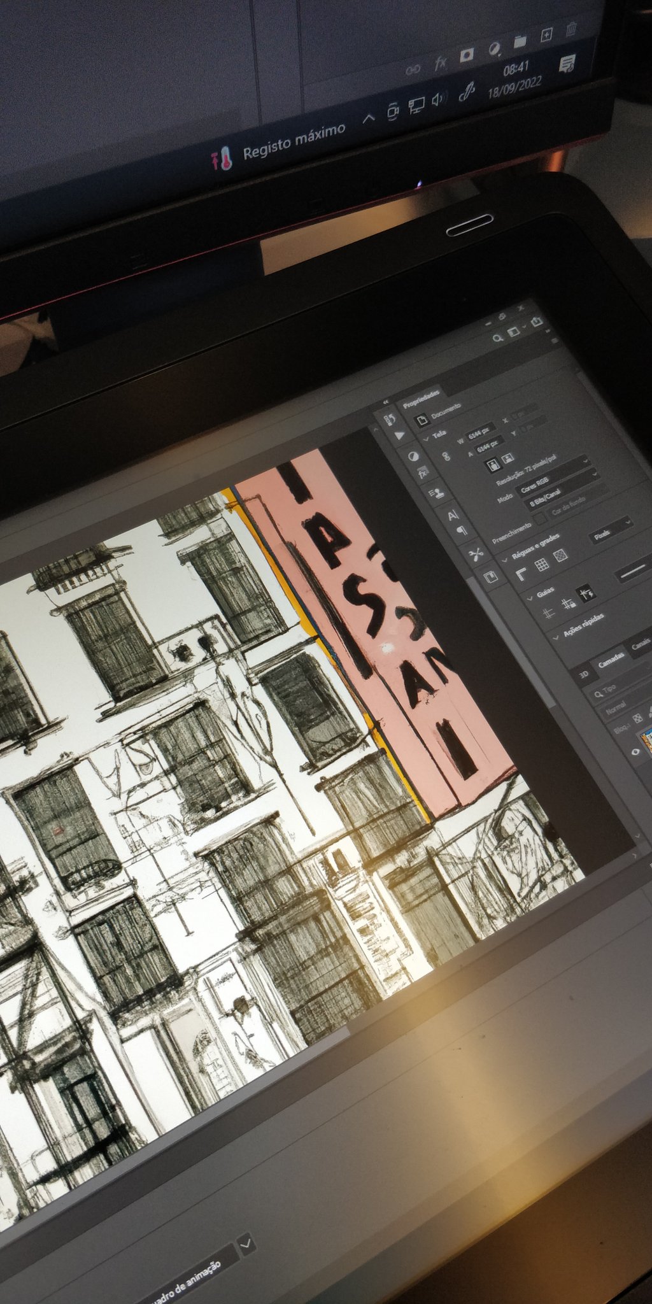Collapse the Réguas e grades section
This screenshot has width=652, height=1304.
click(506, 560)
